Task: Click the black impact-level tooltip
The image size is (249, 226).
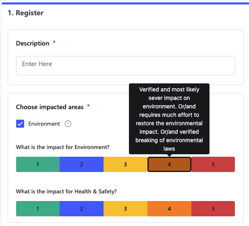Action: [169, 119]
